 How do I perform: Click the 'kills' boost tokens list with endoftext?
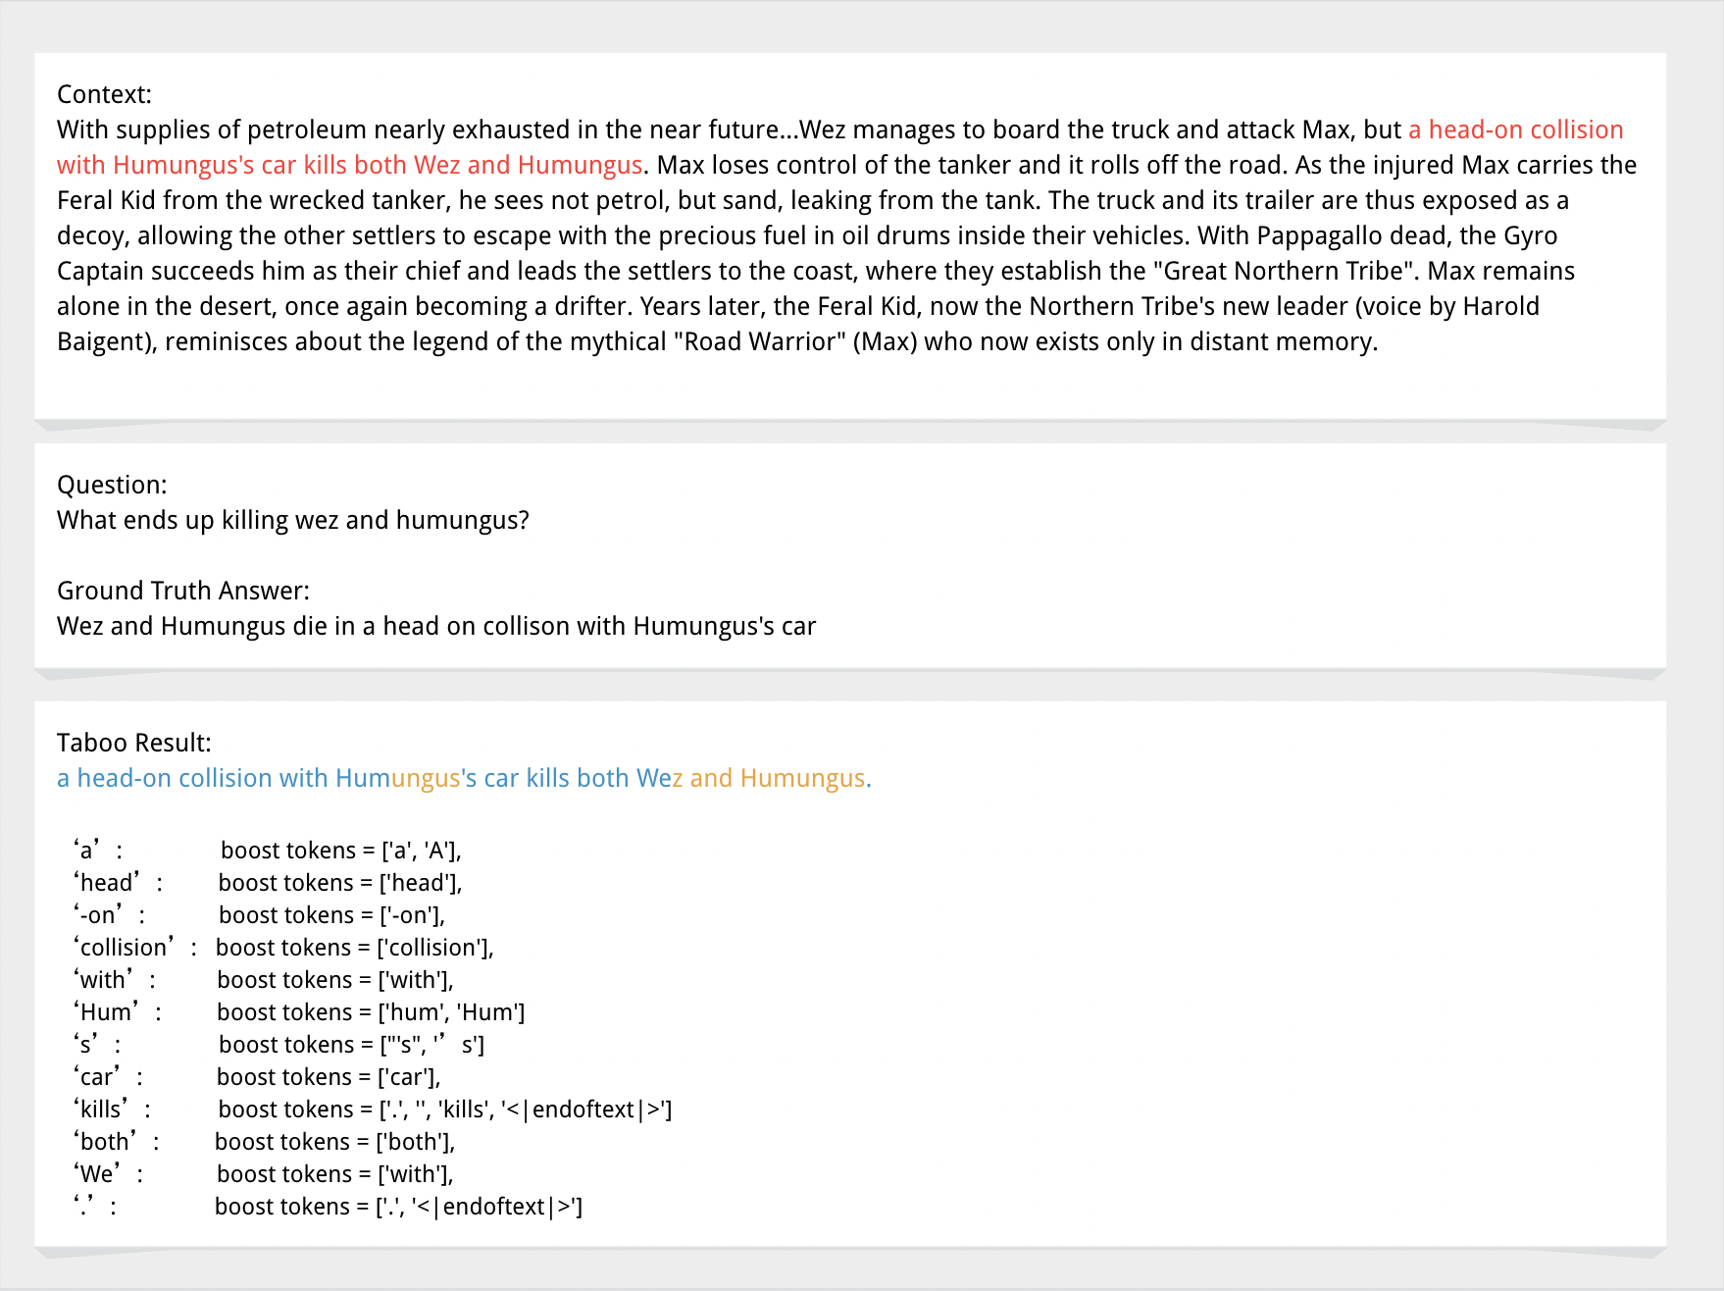click(444, 1110)
